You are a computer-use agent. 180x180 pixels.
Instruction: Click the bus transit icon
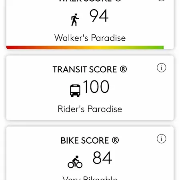pos(75,91)
